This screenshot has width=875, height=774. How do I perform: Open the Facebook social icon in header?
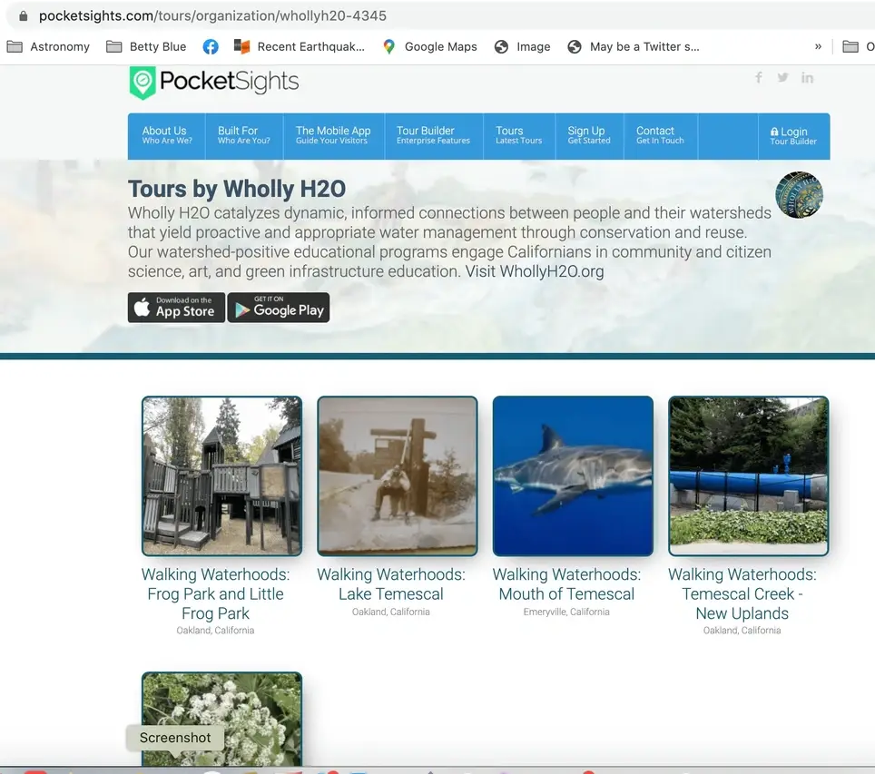click(x=759, y=78)
